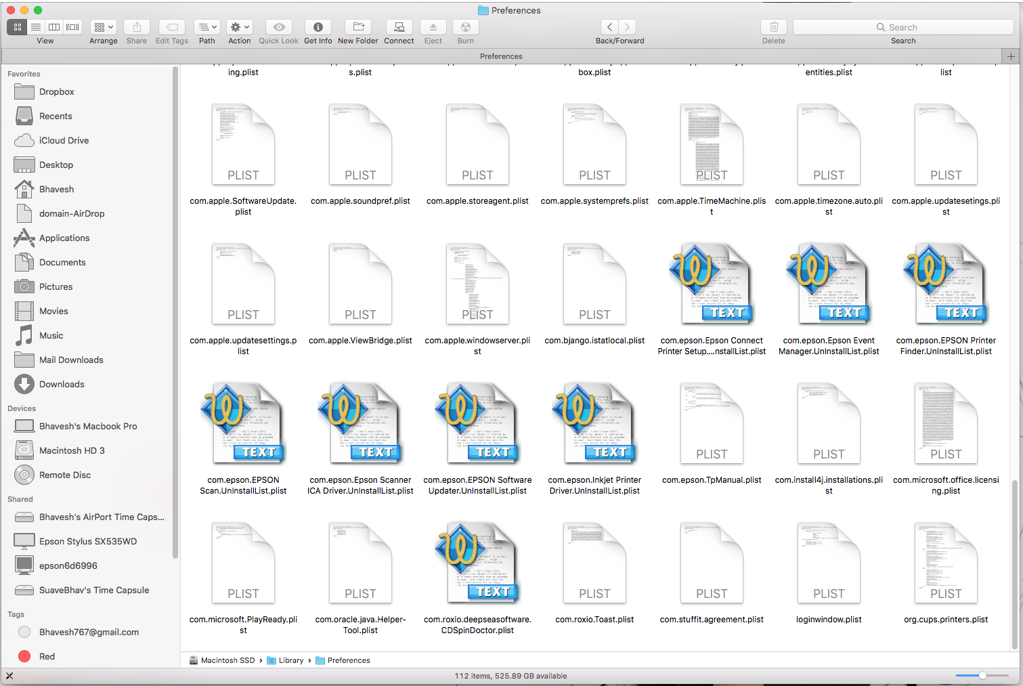Click the Connect to server icon

click(x=399, y=27)
